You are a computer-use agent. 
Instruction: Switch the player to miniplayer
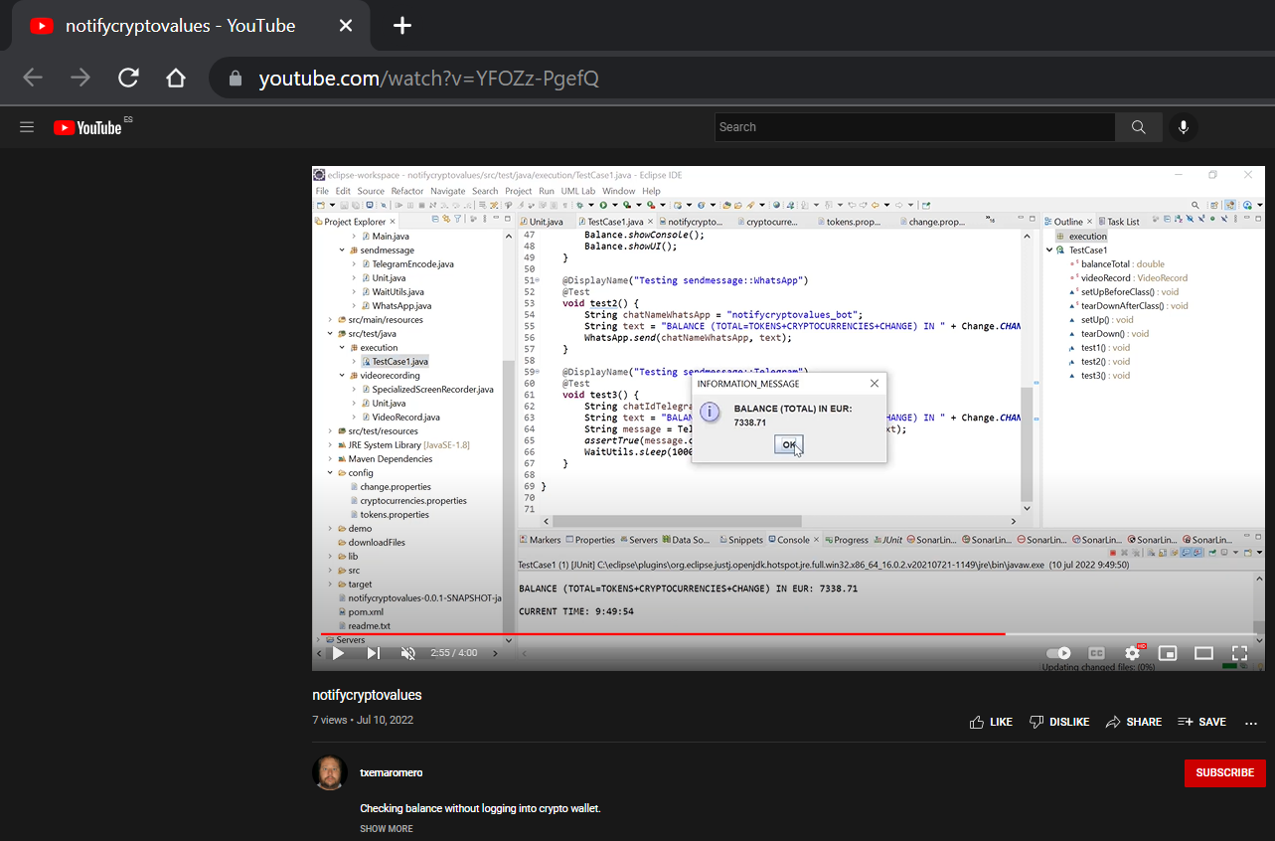(x=1168, y=653)
